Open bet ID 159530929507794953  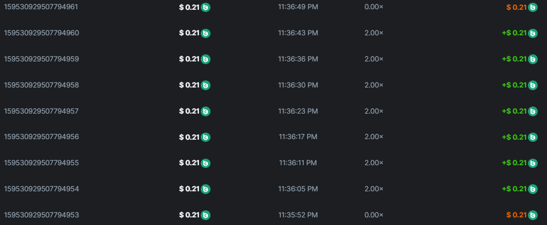point(41,215)
